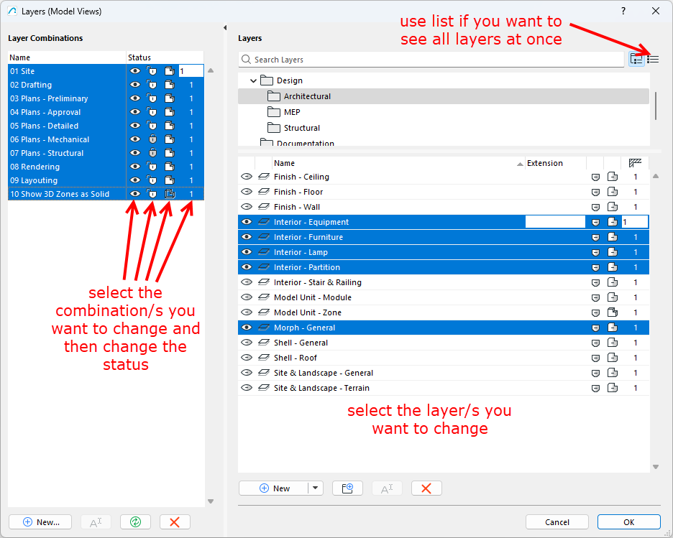The image size is (673, 538).
Task: Toggle visibility of Finish - Ceiling layer
Action: pos(247,177)
